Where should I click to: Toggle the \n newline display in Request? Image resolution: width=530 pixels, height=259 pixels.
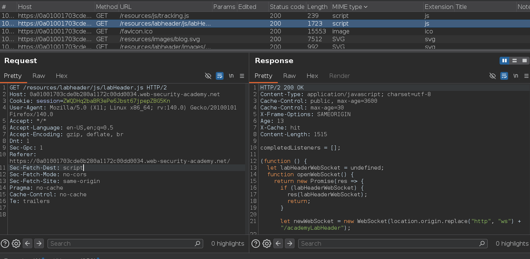[x=231, y=76]
